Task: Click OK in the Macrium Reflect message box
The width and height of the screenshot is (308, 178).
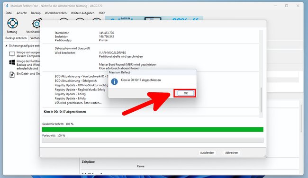Action: tap(186, 93)
